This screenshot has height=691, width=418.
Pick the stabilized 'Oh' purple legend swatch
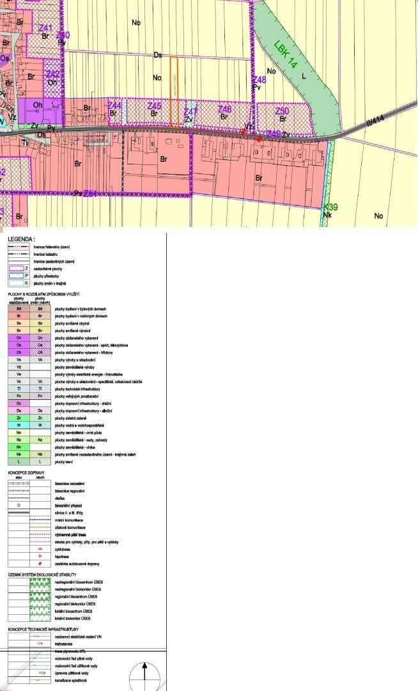(19, 352)
